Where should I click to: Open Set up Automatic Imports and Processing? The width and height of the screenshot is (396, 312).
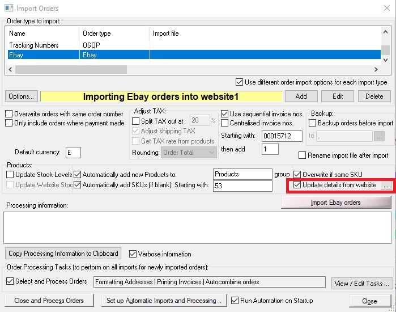click(x=164, y=300)
